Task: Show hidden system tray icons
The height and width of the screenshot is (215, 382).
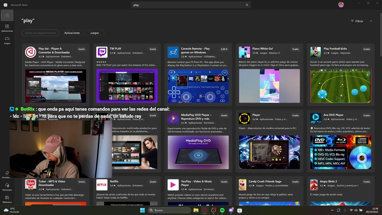Action: (x=332, y=210)
